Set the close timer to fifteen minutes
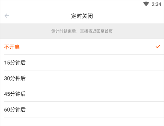164x126 pixels. coord(82,63)
